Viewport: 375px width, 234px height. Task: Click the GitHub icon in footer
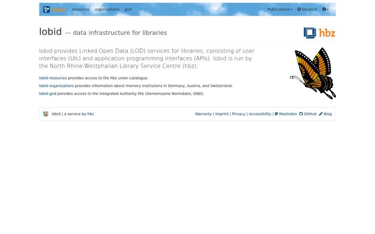point(301,114)
